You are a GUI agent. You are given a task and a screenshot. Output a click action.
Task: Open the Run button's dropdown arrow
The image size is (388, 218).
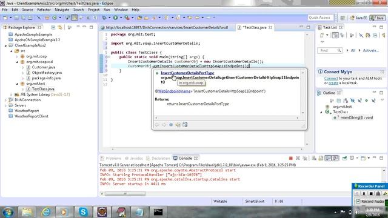[x=121, y=18]
